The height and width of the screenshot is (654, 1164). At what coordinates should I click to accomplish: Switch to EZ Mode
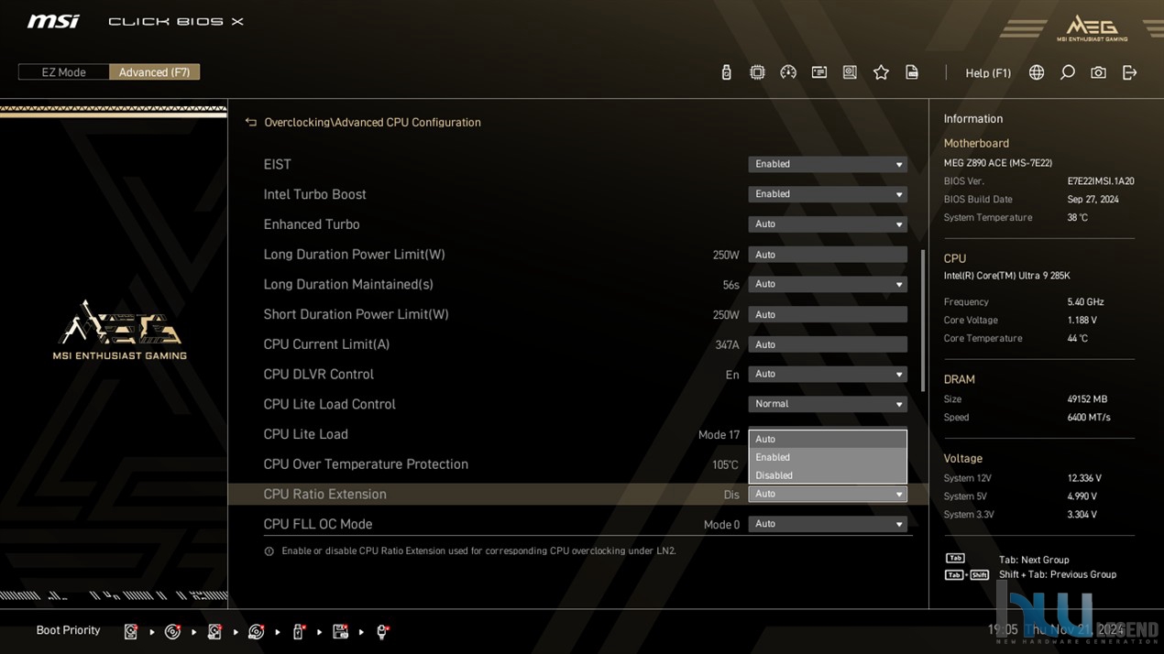click(x=64, y=72)
